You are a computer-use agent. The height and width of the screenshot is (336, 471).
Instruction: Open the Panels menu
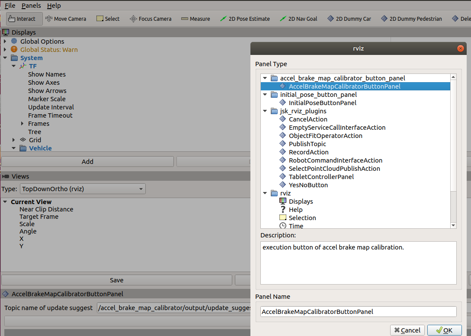coord(31,6)
